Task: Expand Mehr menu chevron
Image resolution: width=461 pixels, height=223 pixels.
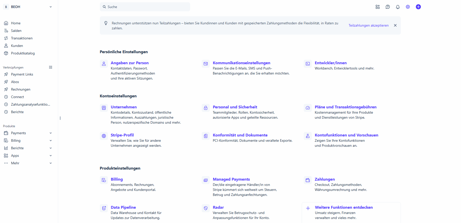Action: coord(51,163)
